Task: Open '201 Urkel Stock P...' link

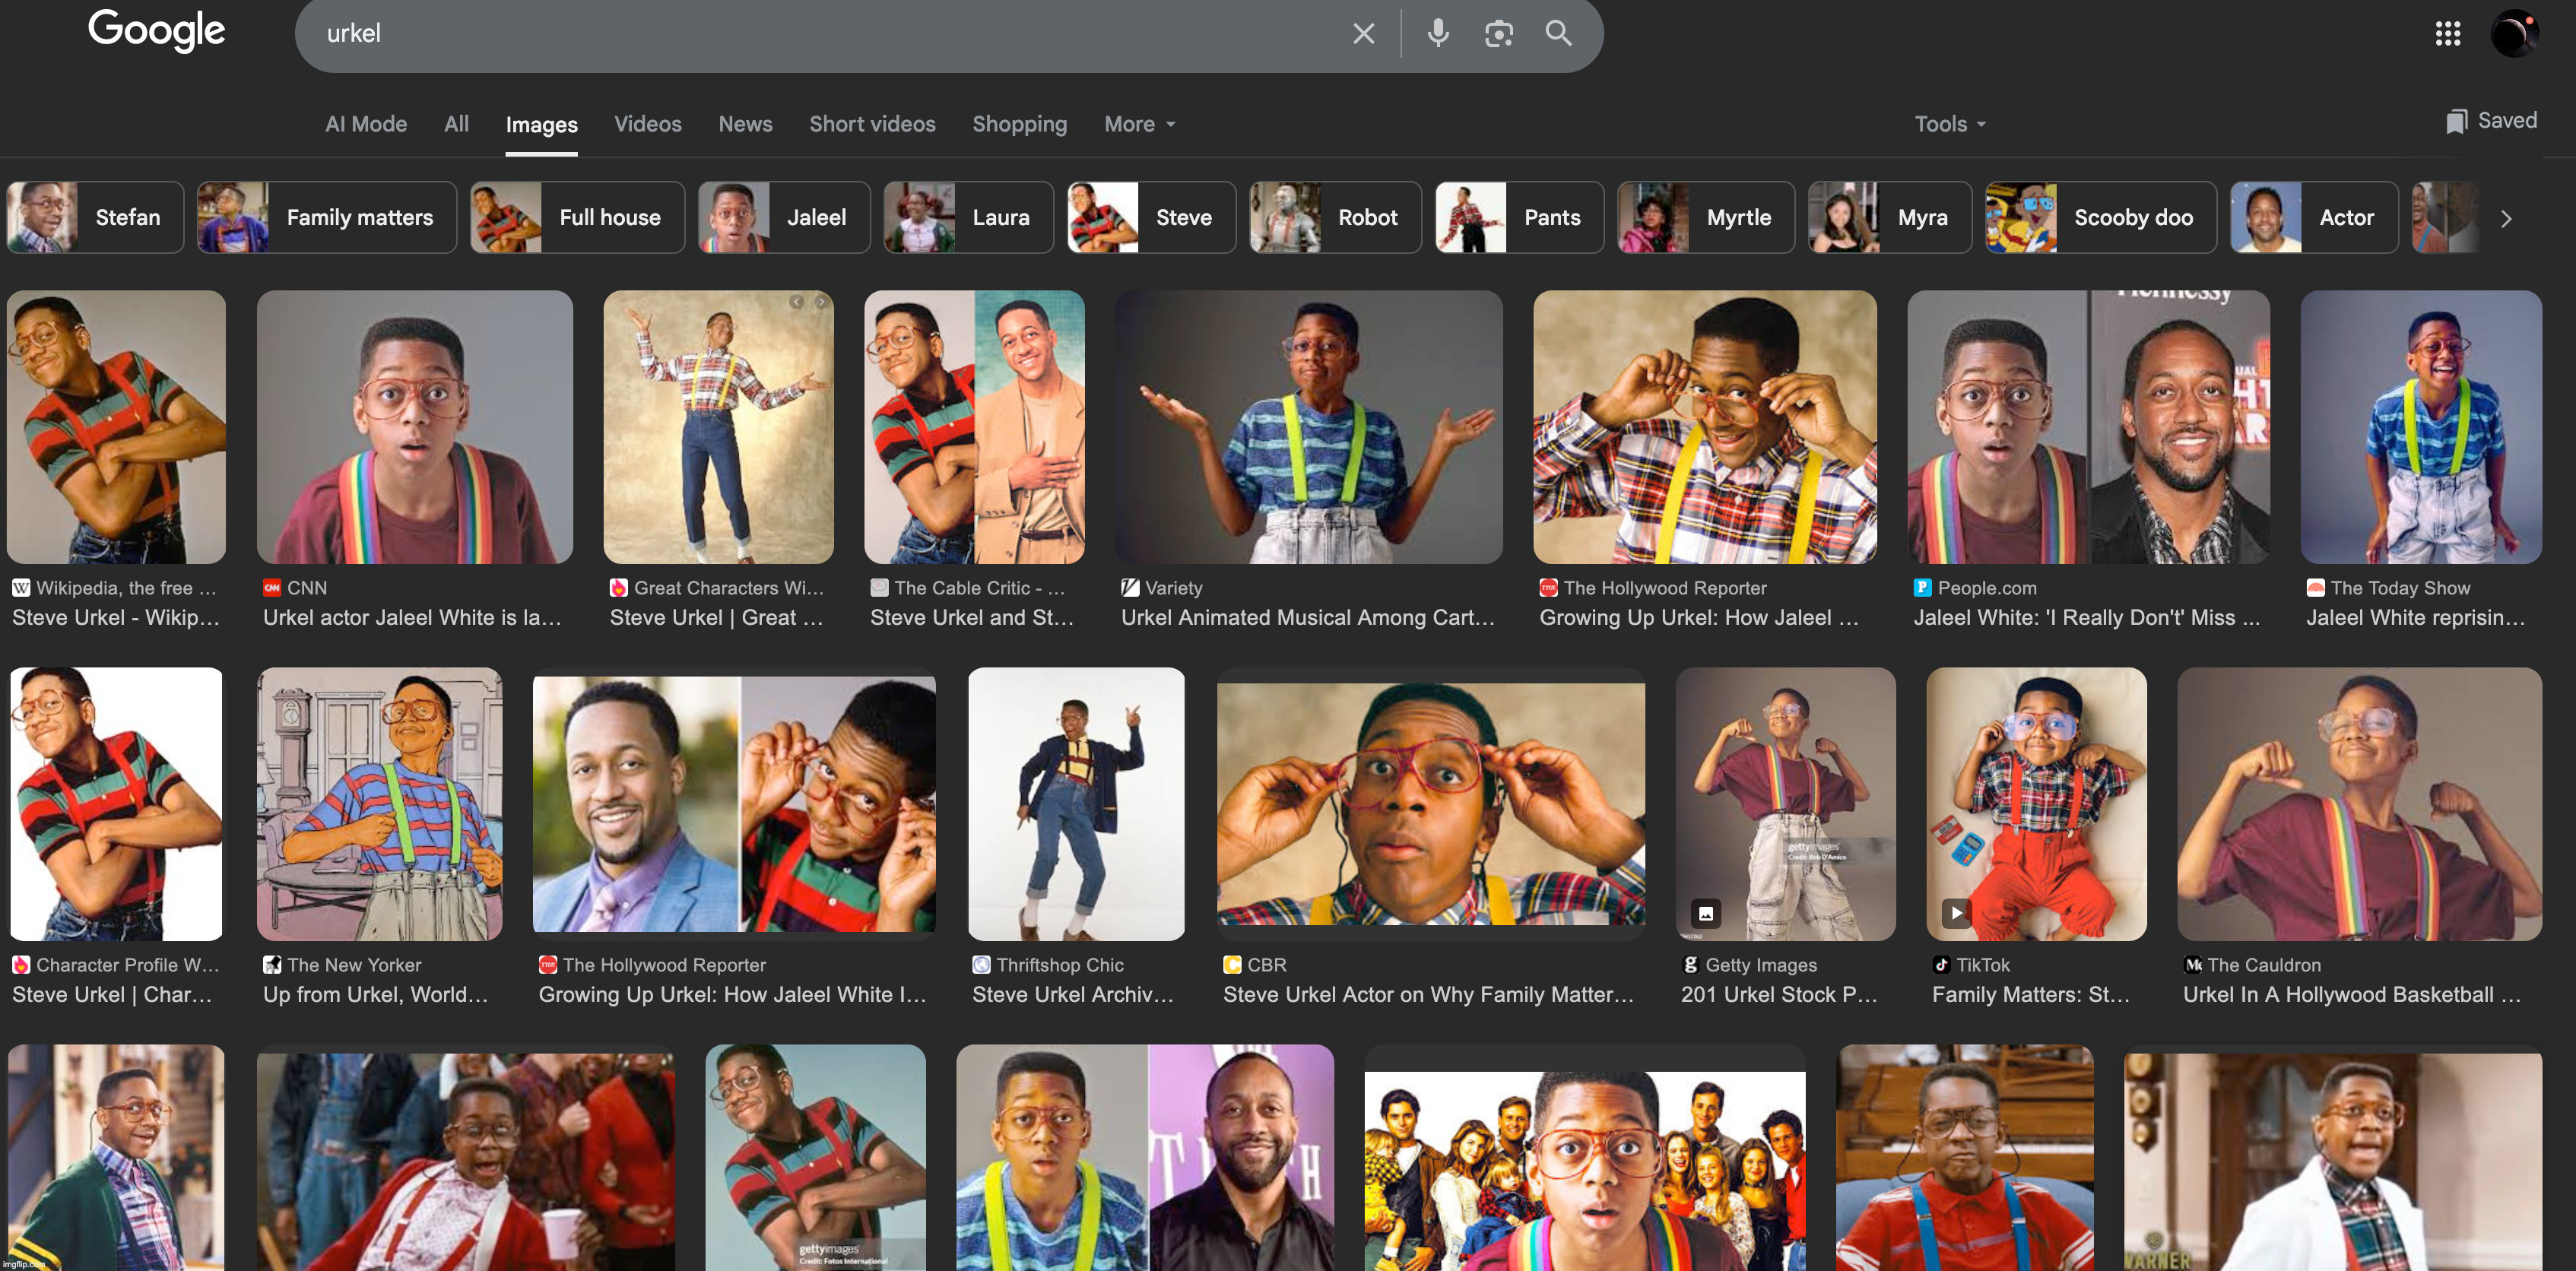Action: (x=1779, y=995)
